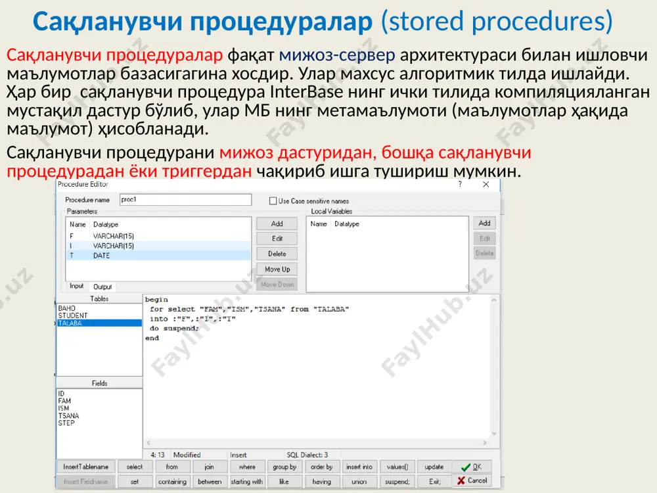Insert the order by keyword
This screenshot has width=657, height=493.
tap(322, 467)
